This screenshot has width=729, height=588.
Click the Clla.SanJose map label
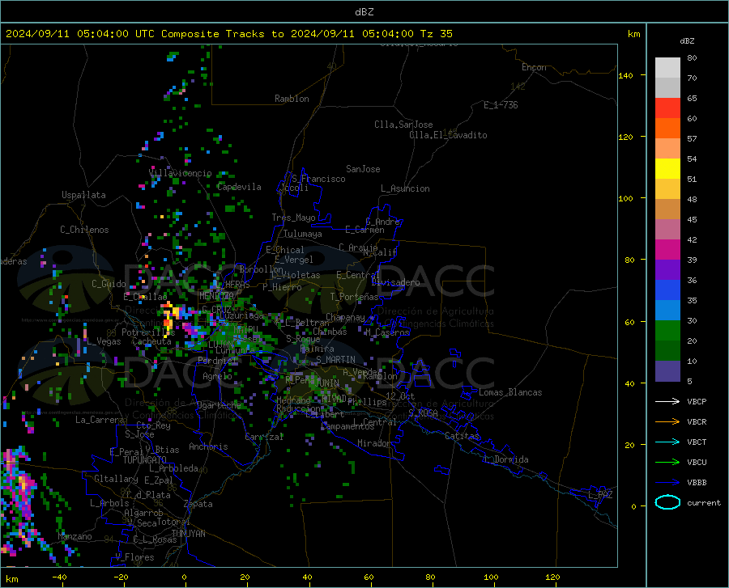click(403, 125)
